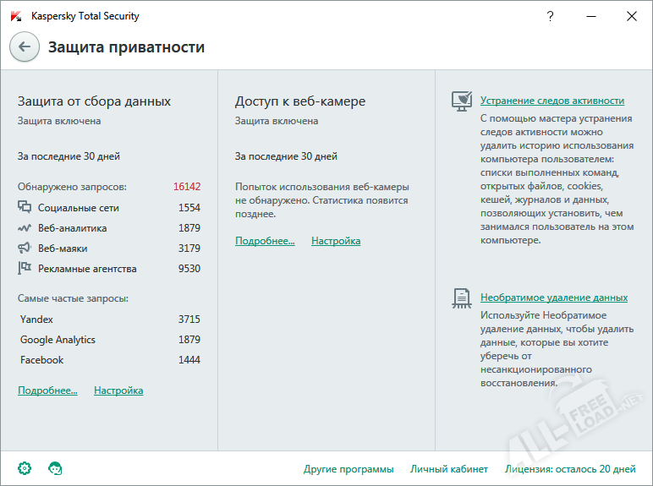Go back using the arrow button
This screenshot has width=653, height=486.
pyautogui.click(x=25, y=47)
